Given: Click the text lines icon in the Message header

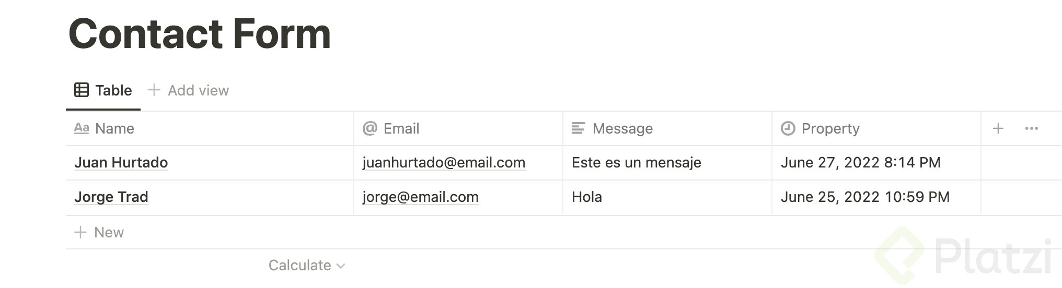Looking at the screenshot, I should (578, 128).
